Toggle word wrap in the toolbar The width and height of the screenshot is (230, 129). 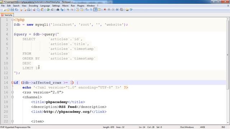tap(87, 10)
